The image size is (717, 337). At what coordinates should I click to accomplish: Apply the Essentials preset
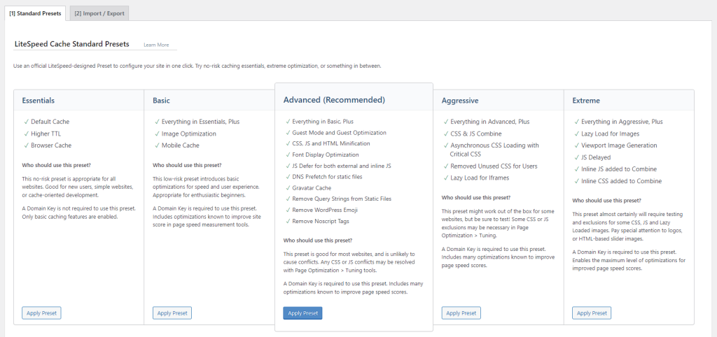[x=41, y=313]
